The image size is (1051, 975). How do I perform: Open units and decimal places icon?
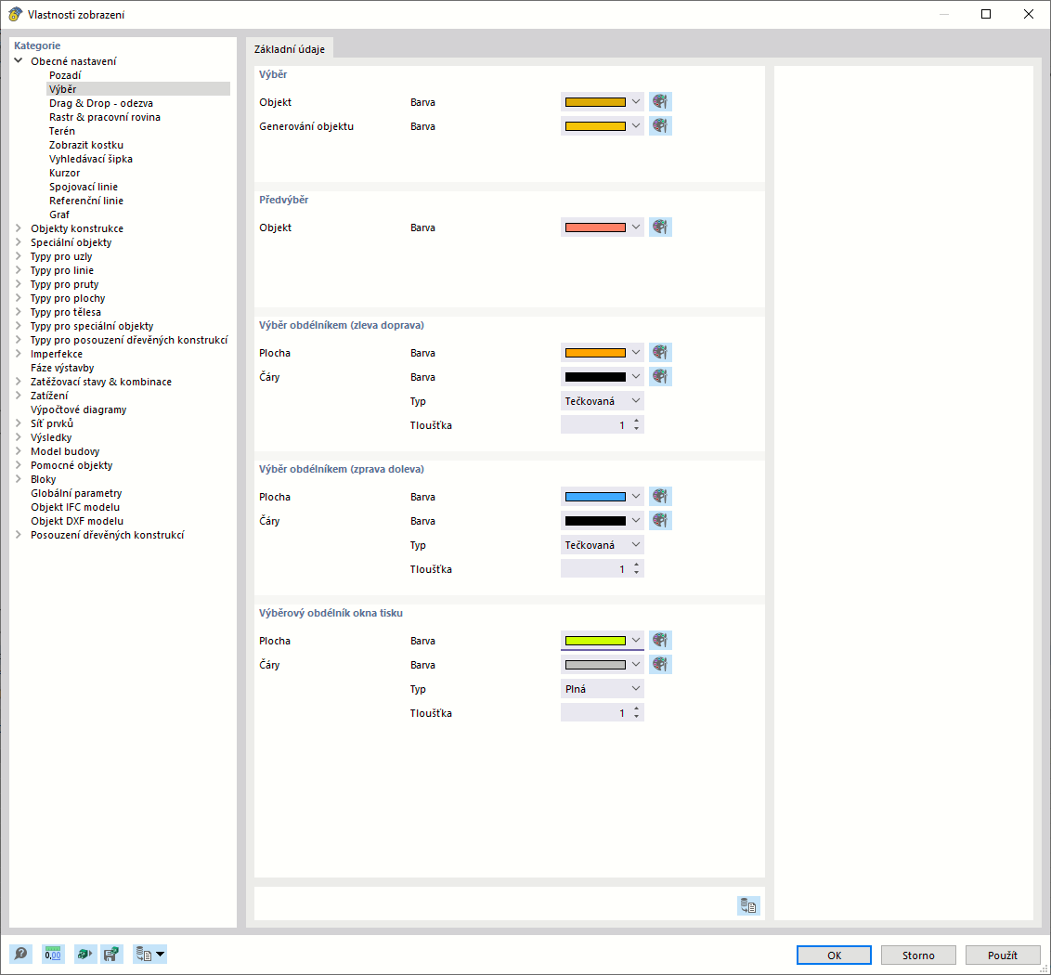[x=53, y=954]
